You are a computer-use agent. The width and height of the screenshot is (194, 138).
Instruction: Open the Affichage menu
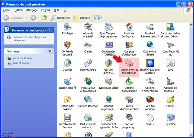pyautogui.click(x=32, y=10)
